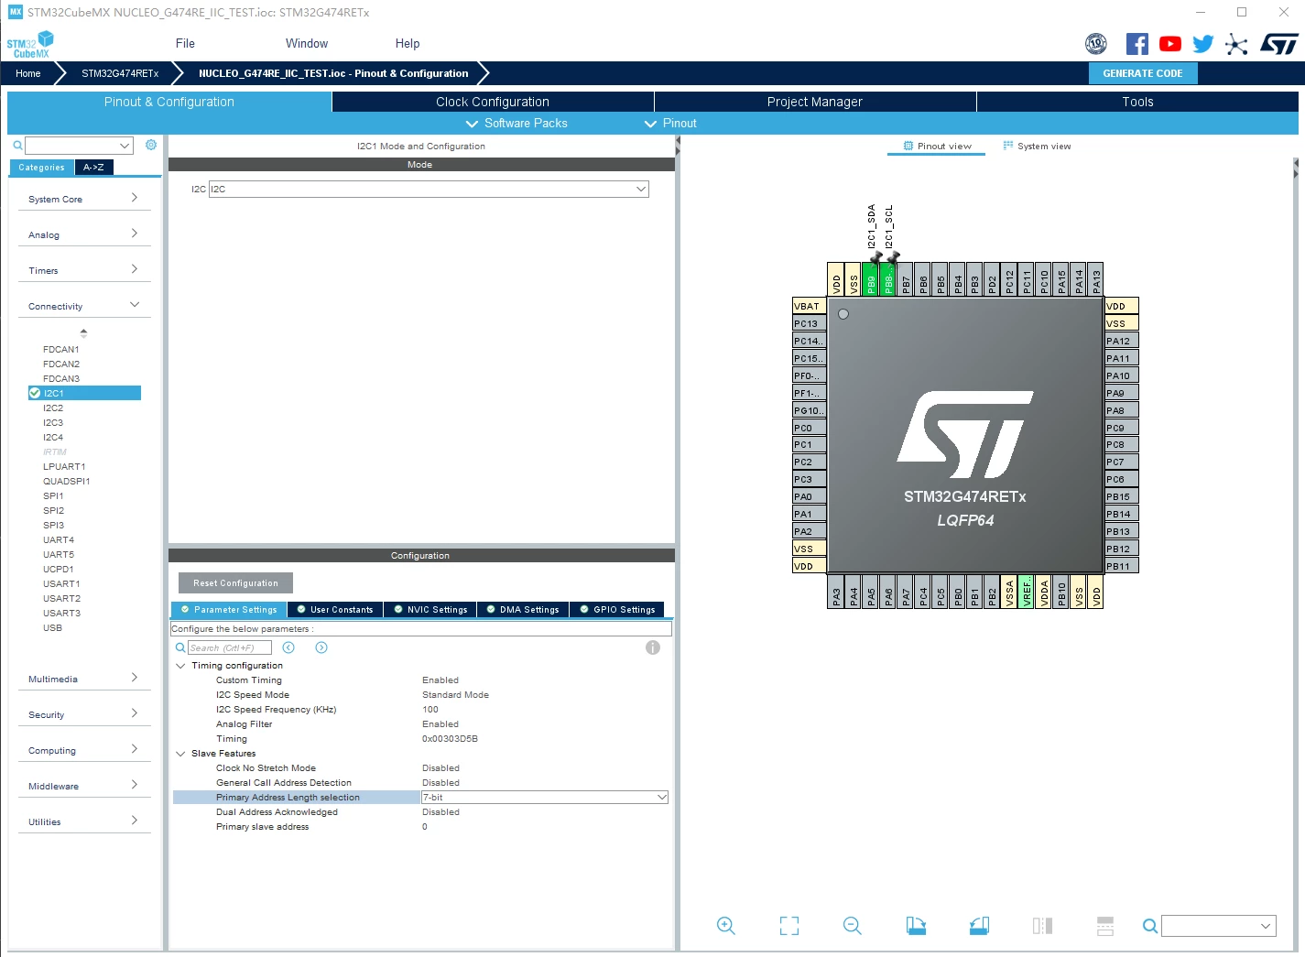Click the info icon in Parameter Settings
The width and height of the screenshot is (1305, 957).
[x=653, y=647]
